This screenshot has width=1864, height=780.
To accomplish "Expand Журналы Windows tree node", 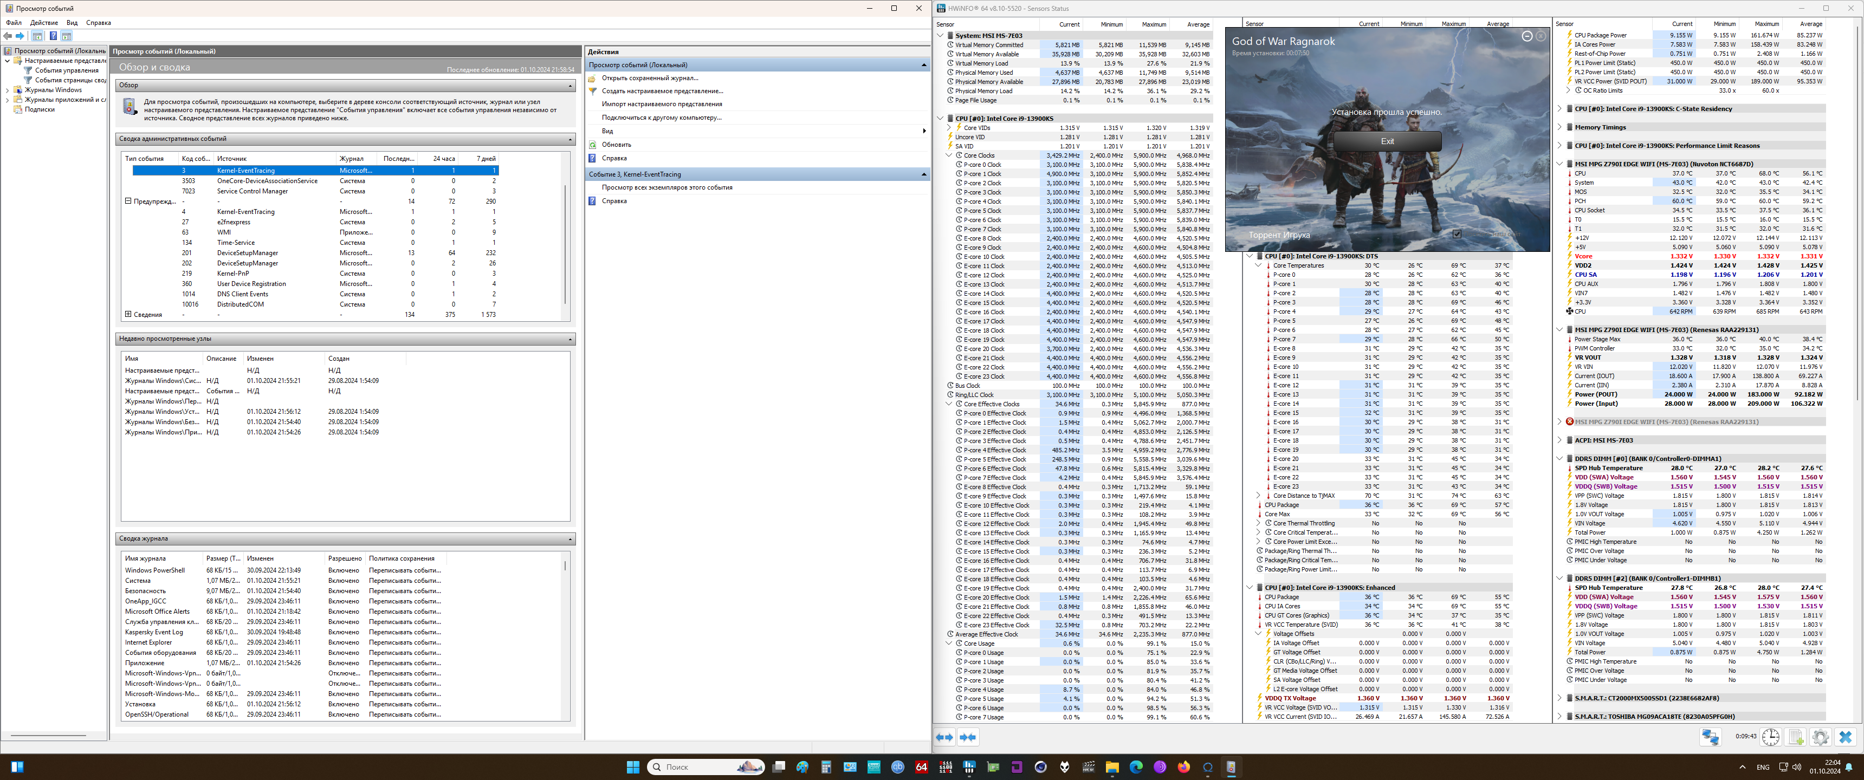I will [x=7, y=90].
